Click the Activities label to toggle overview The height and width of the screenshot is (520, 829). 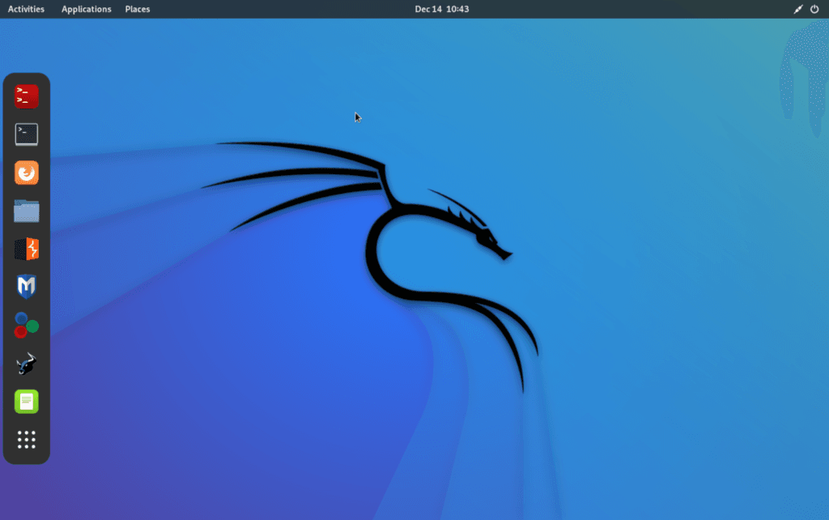coord(25,9)
